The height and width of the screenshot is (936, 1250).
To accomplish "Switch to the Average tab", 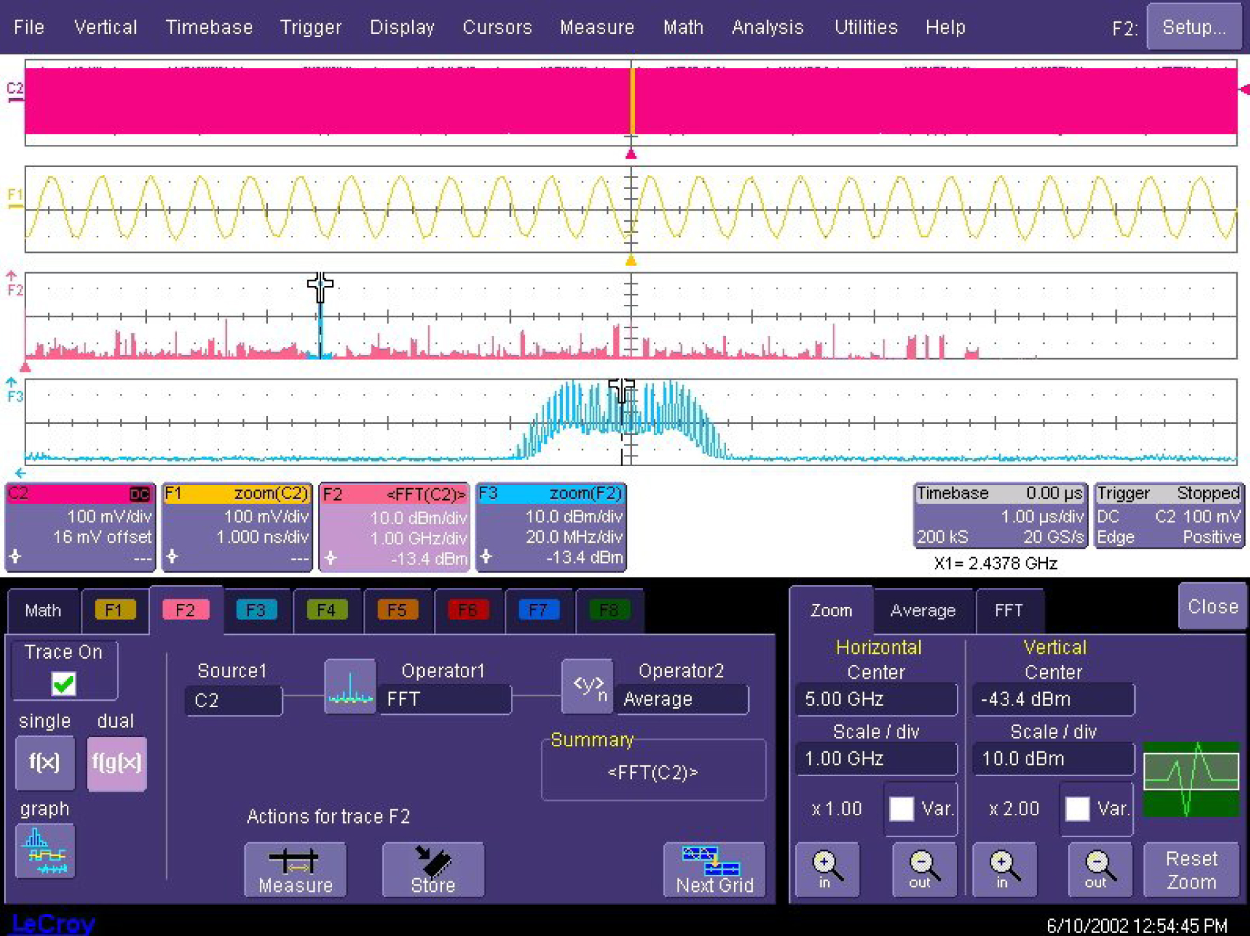I will click(x=923, y=610).
